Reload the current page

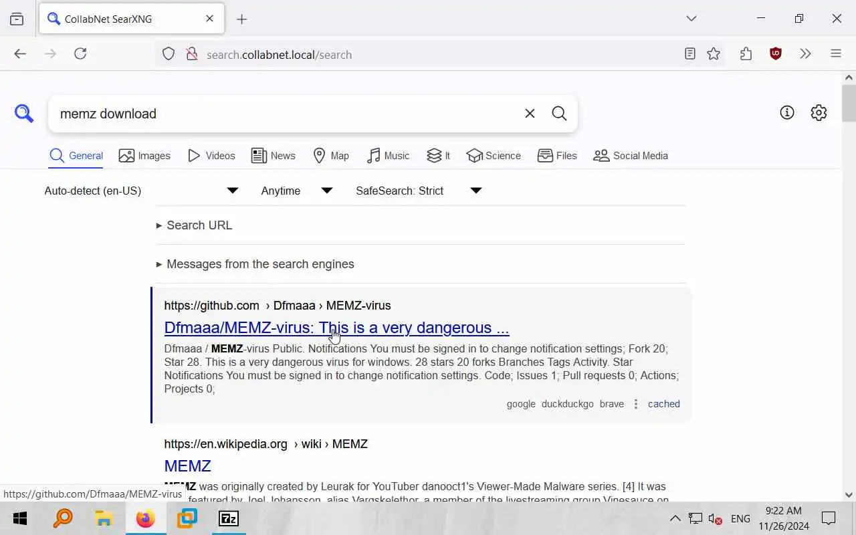[x=80, y=54]
